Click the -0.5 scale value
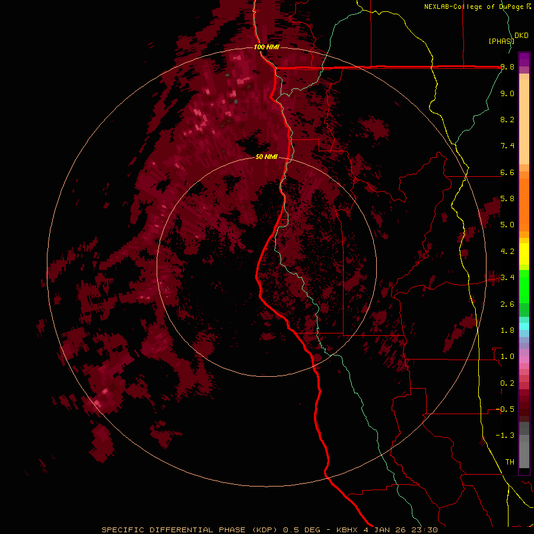Screen dimensions: 534x534 pyautogui.click(x=505, y=409)
